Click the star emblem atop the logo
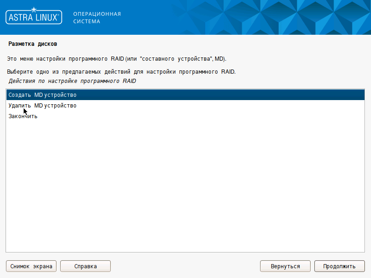The height and width of the screenshot is (278, 371). click(33, 9)
